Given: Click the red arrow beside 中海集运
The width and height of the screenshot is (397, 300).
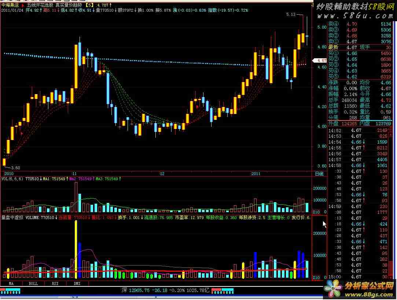Looking at the screenshot, I should 23,5.
